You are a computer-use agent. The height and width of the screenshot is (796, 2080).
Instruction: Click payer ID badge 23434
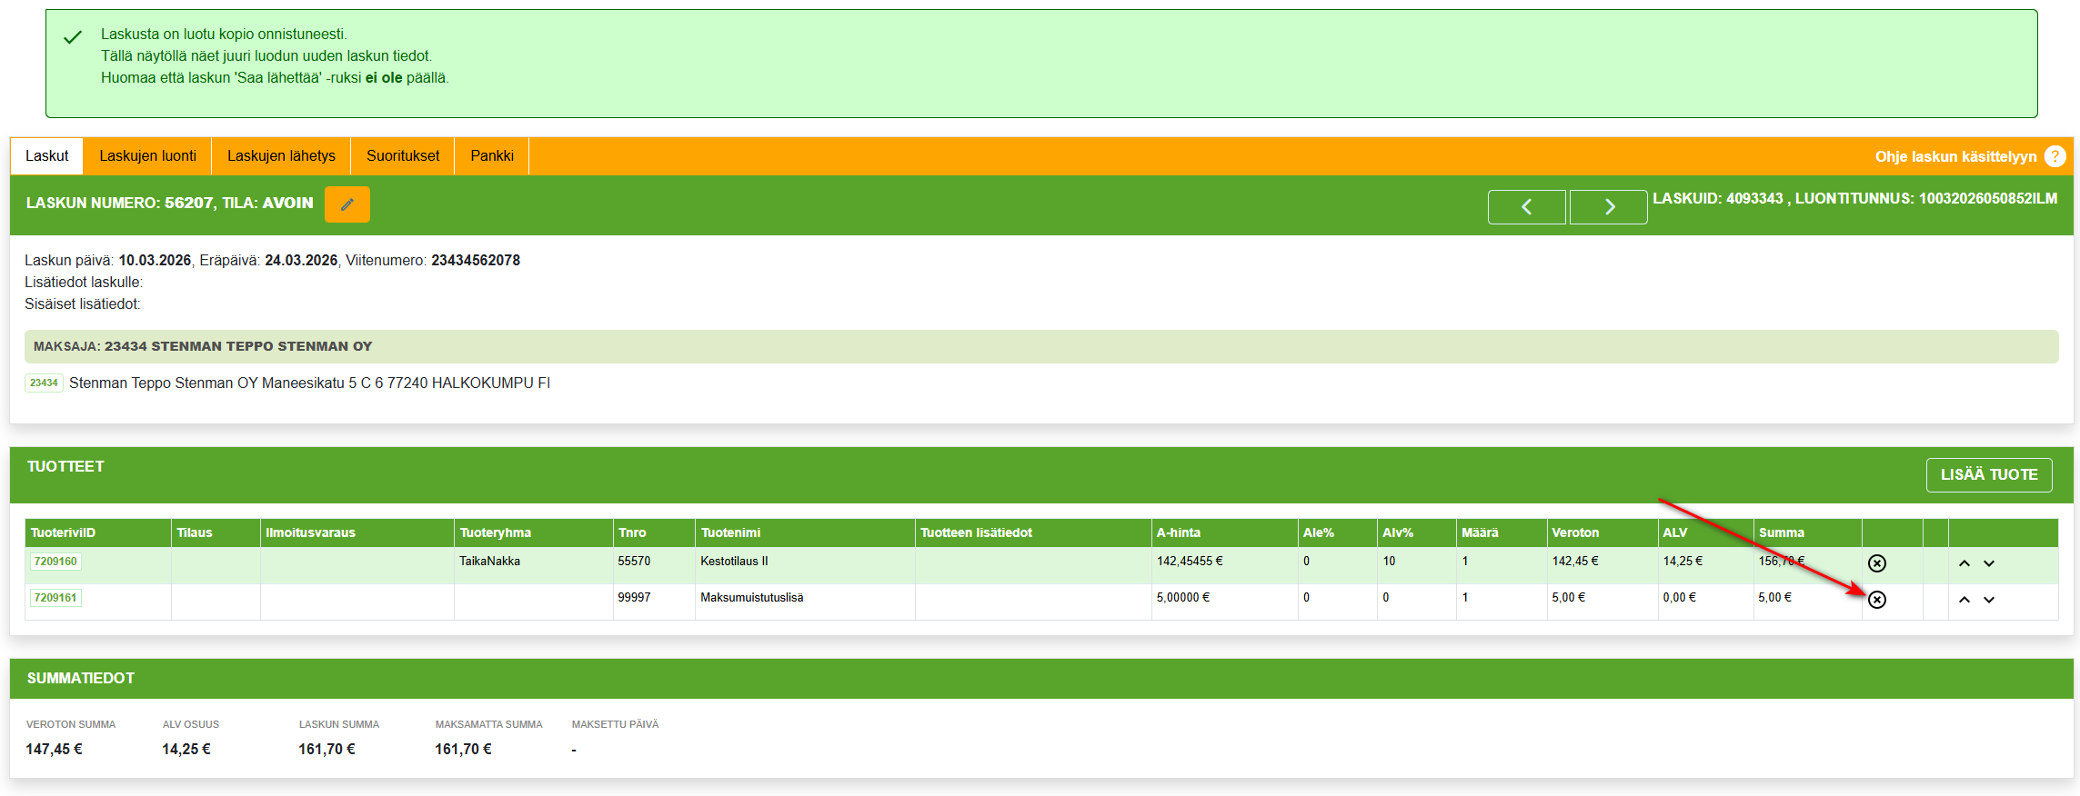pyautogui.click(x=44, y=383)
